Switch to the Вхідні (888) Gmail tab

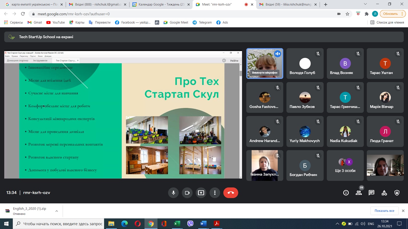(x=96, y=5)
